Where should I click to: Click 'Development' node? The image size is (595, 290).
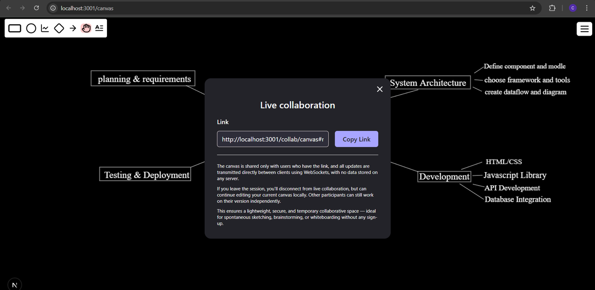coord(444,177)
